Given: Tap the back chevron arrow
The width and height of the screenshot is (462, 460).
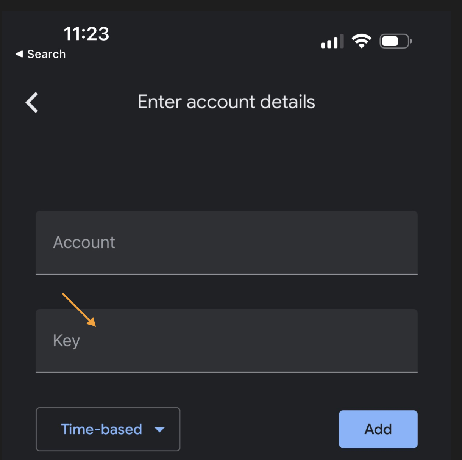Looking at the screenshot, I should pos(32,102).
